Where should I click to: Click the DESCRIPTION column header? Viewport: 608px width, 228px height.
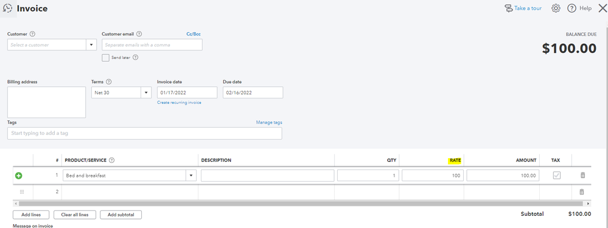[x=216, y=161]
